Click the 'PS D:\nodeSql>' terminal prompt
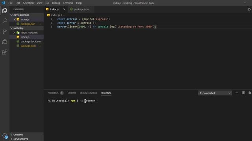This screenshot has height=141, width=252. [58, 101]
